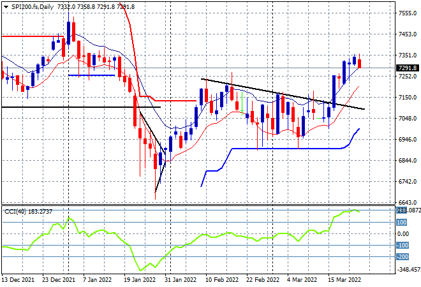Click the 100 level label on CCI scale
The image size is (421, 287).
click(x=402, y=222)
